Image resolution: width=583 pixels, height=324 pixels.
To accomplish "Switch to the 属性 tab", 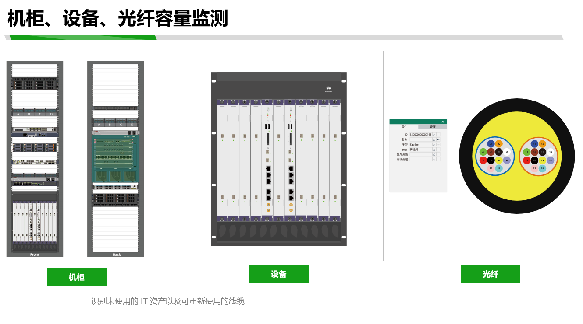I will coord(404,127).
